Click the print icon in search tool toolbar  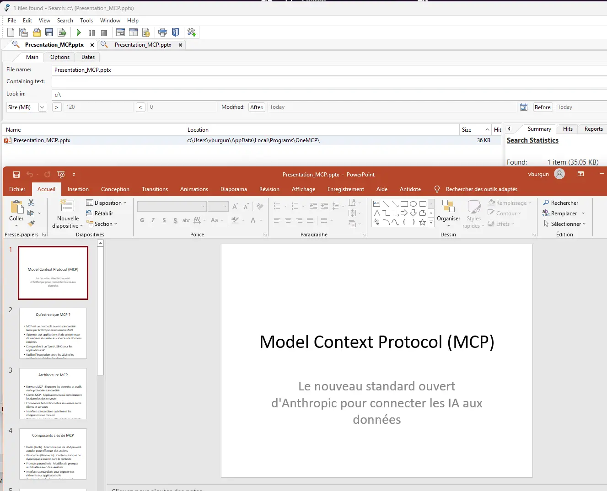point(162,32)
